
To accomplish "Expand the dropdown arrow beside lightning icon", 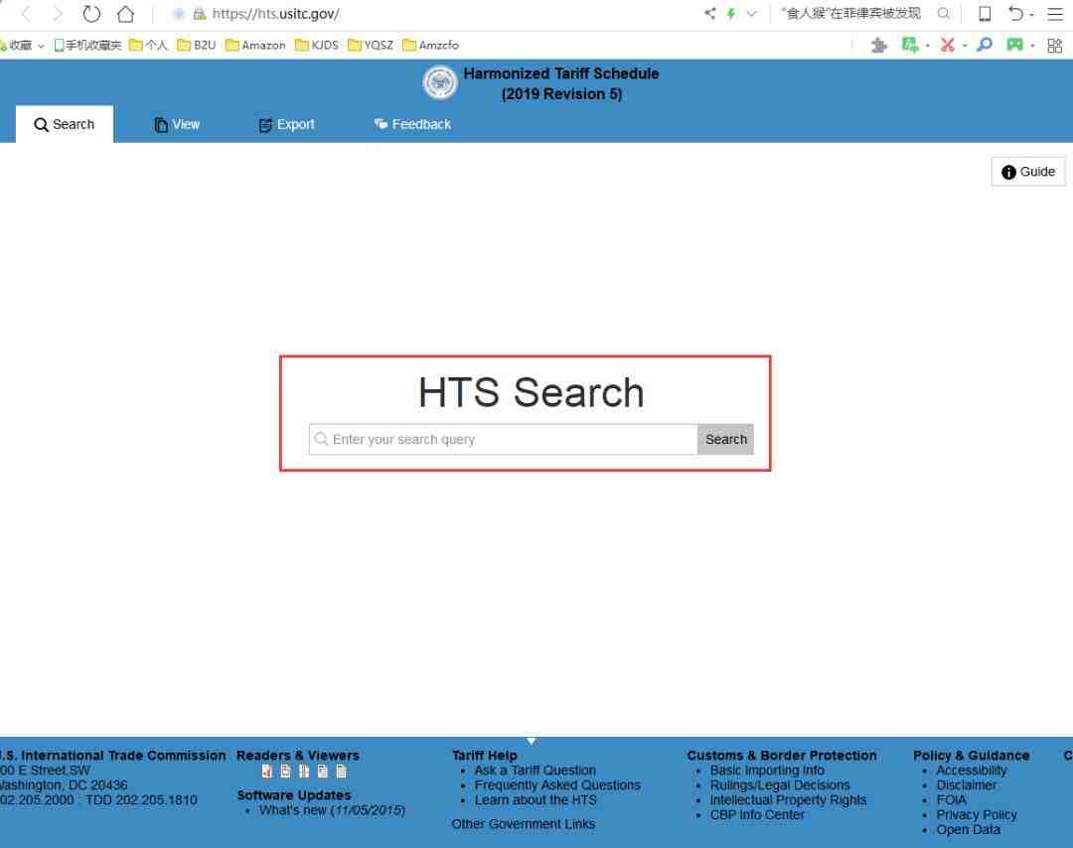I will pos(751,14).
